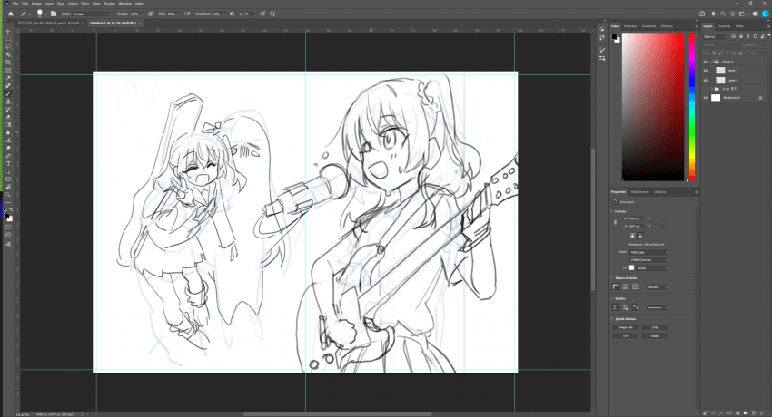Filter layers by adjustment layers icon
772x417 pixels.
coord(740,36)
